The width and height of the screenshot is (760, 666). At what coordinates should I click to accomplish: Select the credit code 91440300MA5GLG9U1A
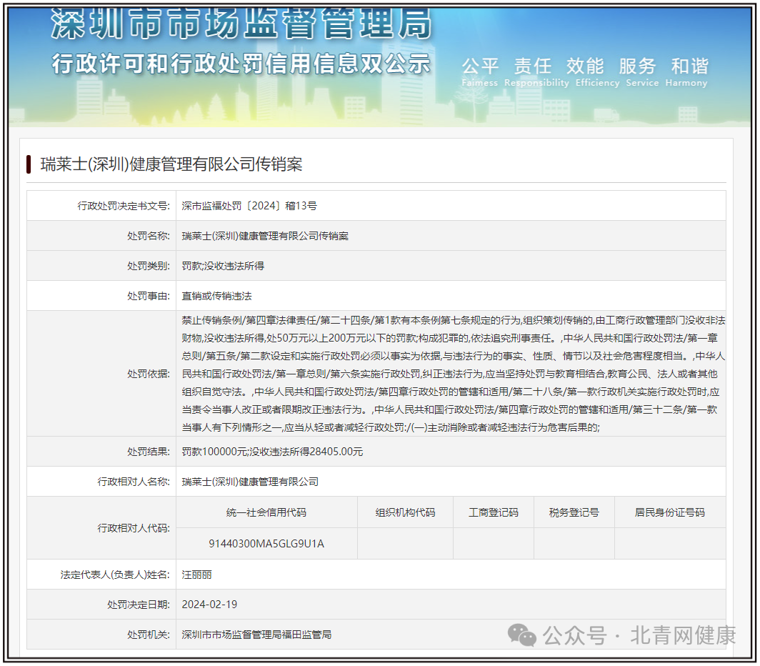coord(266,543)
